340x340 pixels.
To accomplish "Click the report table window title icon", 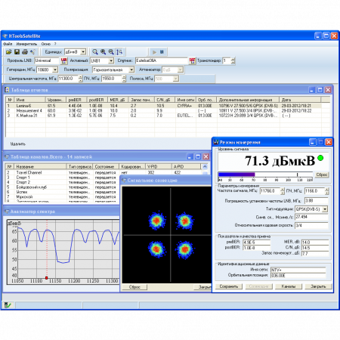I will (x=7, y=90).
